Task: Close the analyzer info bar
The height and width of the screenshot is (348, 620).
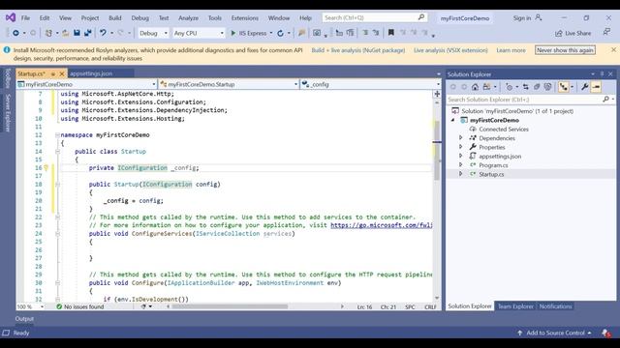Action: point(613,49)
